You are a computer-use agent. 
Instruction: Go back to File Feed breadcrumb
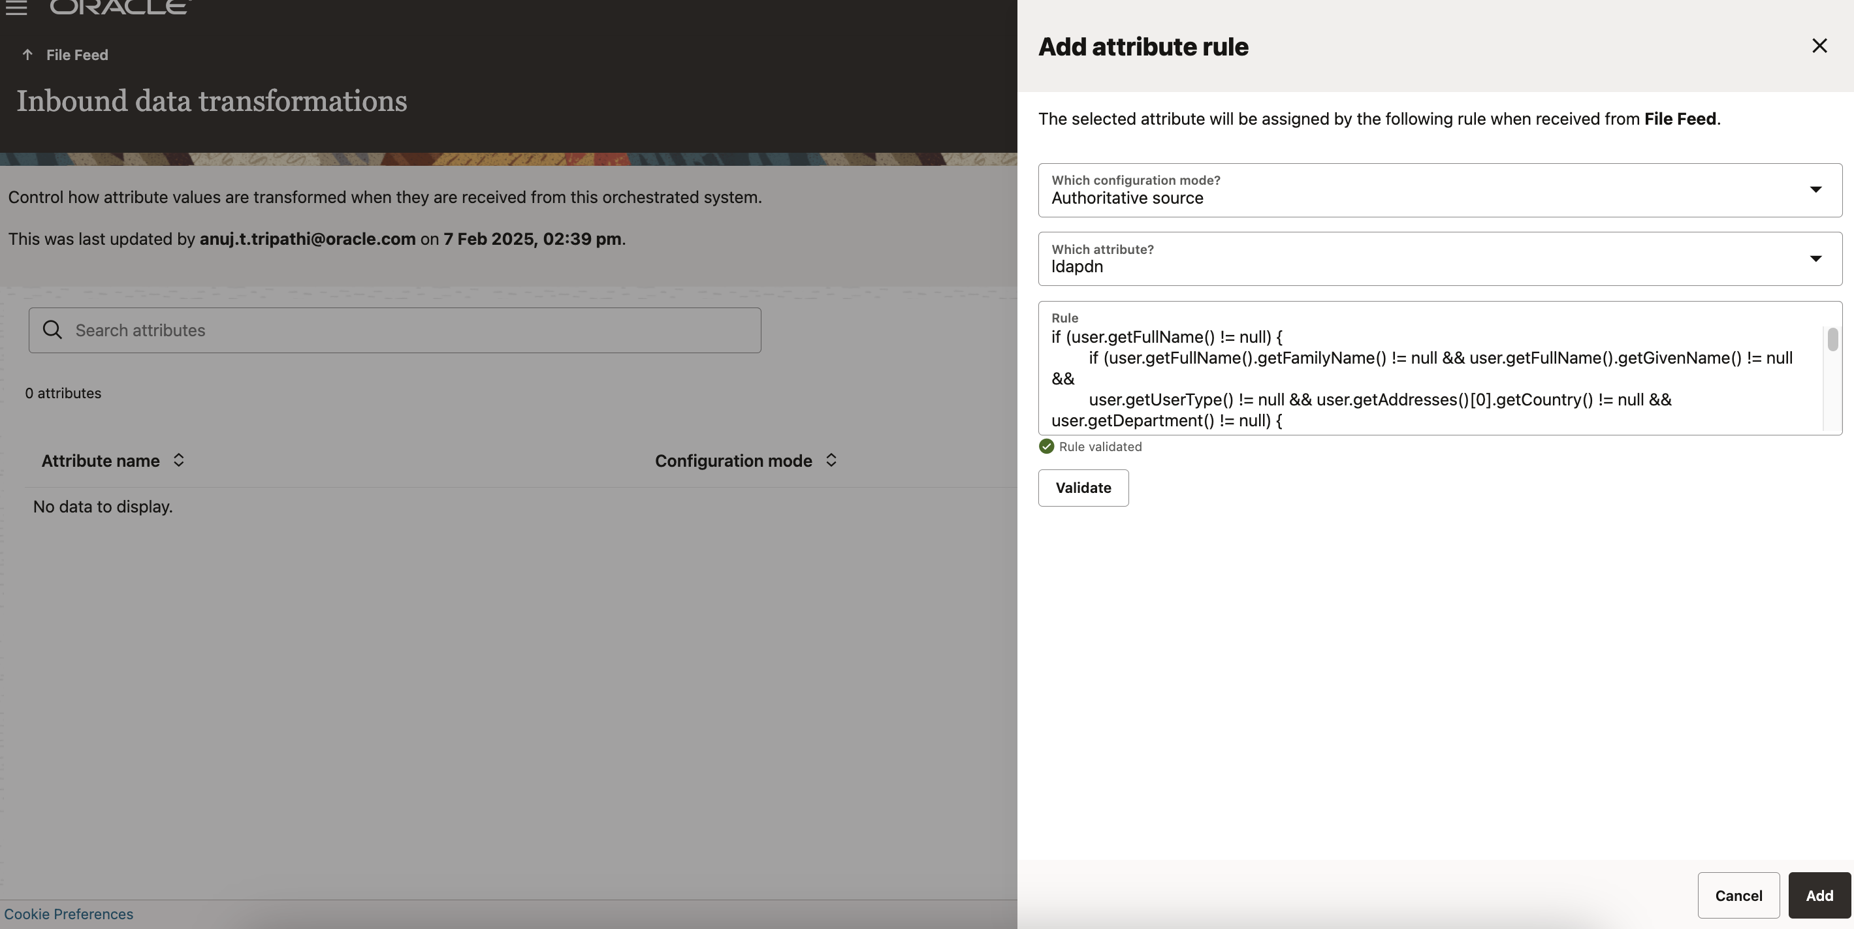(x=77, y=55)
